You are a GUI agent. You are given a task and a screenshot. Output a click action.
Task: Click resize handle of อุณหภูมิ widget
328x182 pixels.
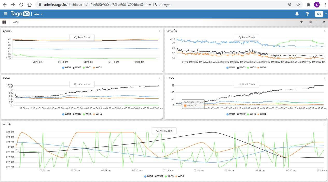pyautogui.click(x=162, y=71)
